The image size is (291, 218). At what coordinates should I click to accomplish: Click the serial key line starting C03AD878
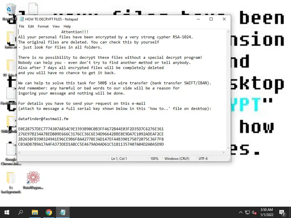click(x=91, y=144)
